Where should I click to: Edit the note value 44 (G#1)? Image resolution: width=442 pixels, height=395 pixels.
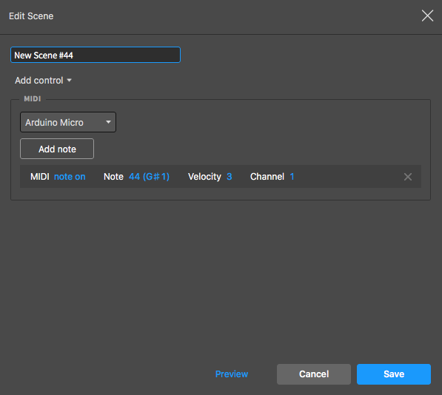(149, 177)
